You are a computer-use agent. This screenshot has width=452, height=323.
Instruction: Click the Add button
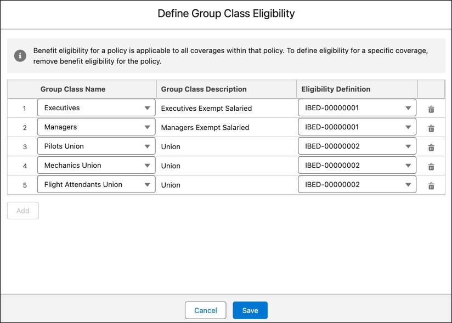pyautogui.click(x=23, y=211)
